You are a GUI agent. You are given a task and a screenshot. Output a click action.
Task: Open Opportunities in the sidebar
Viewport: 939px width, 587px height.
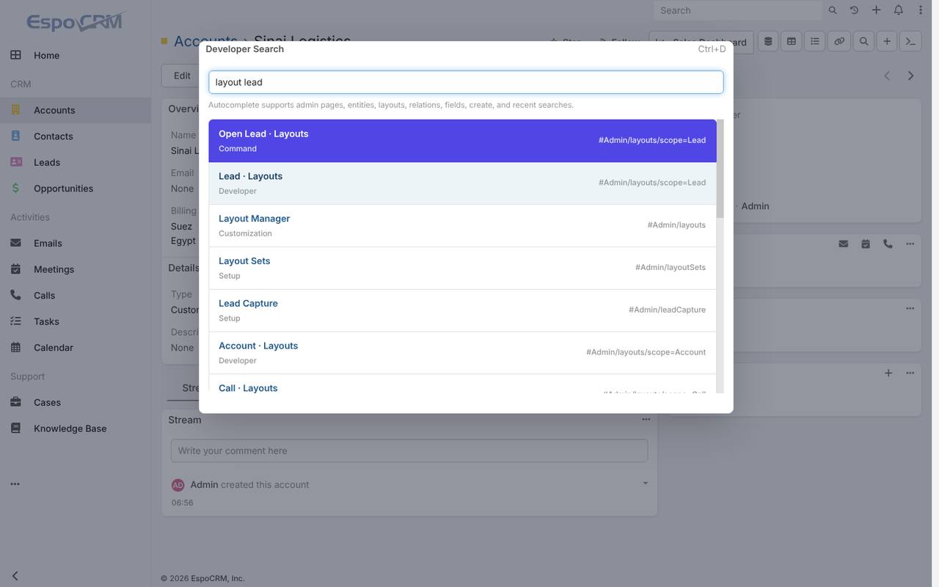tap(76, 189)
